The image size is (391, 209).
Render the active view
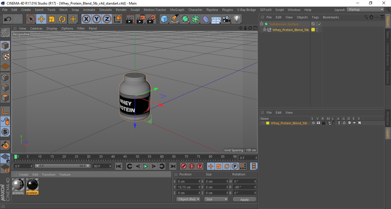tap(131, 19)
